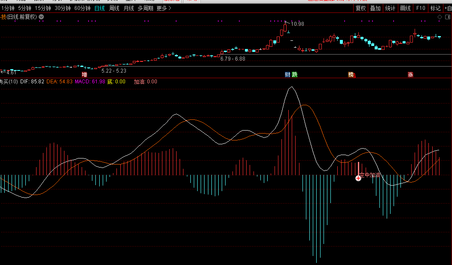Click the 10.98 high price label
452x265 pixels.
[x=297, y=24]
